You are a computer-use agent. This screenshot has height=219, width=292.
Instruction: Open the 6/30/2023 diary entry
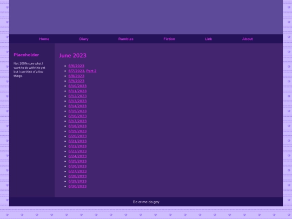point(77,187)
